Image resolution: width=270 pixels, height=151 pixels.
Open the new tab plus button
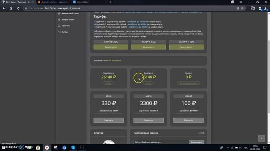pos(111,2)
